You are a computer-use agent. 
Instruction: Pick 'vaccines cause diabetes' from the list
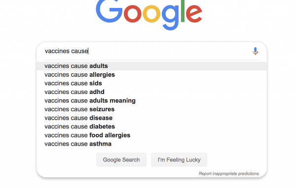151,126
